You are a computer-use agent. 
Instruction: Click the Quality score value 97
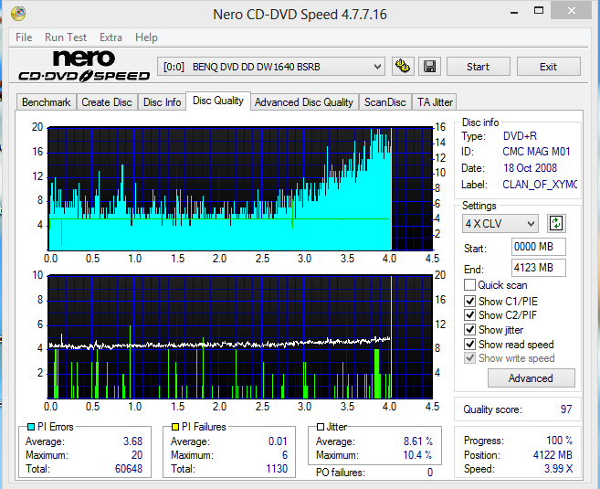[x=566, y=409]
